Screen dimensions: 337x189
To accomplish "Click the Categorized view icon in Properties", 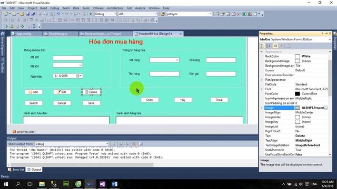I will [262, 46].
